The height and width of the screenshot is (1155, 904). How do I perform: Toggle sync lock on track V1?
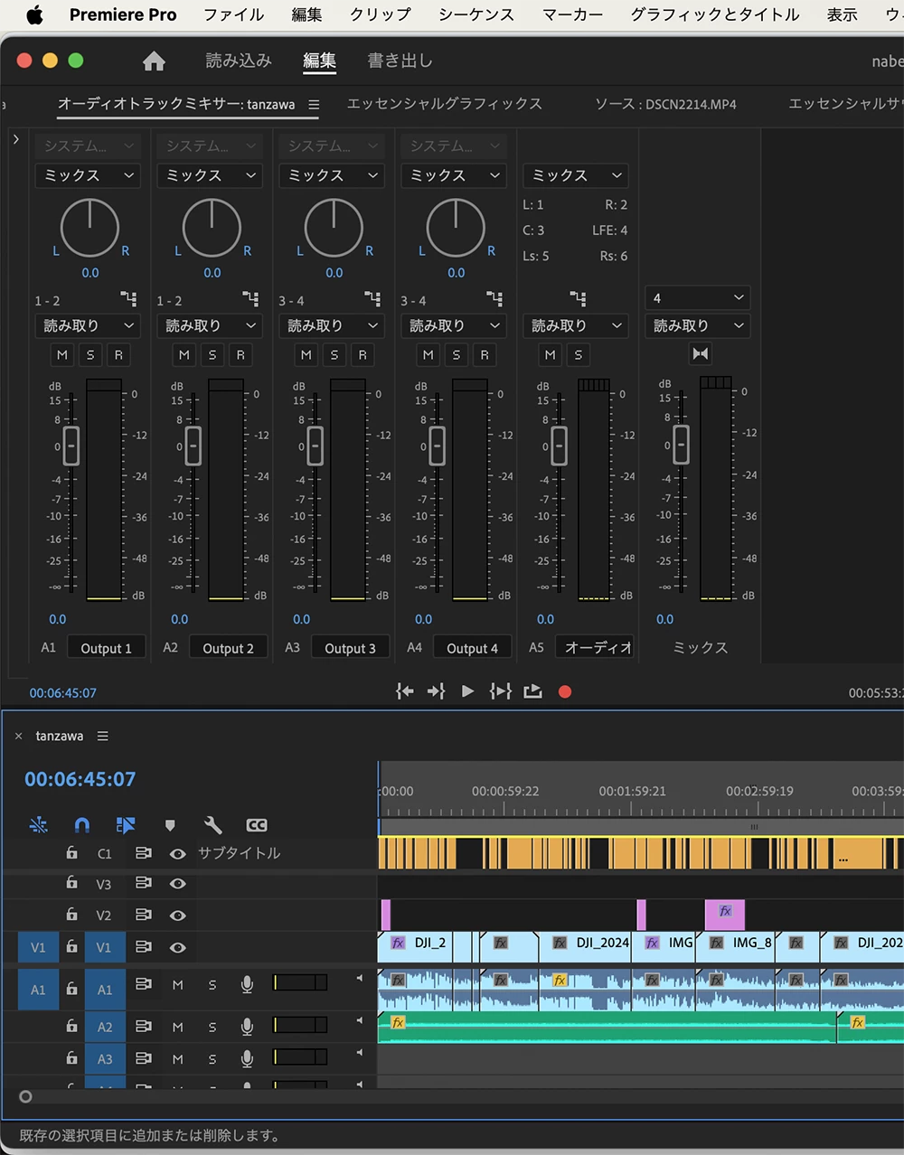point(143,947)
